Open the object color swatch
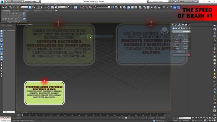Image resolution: width=217 pixels, height=122 pixels. click(x=189, y=55)
